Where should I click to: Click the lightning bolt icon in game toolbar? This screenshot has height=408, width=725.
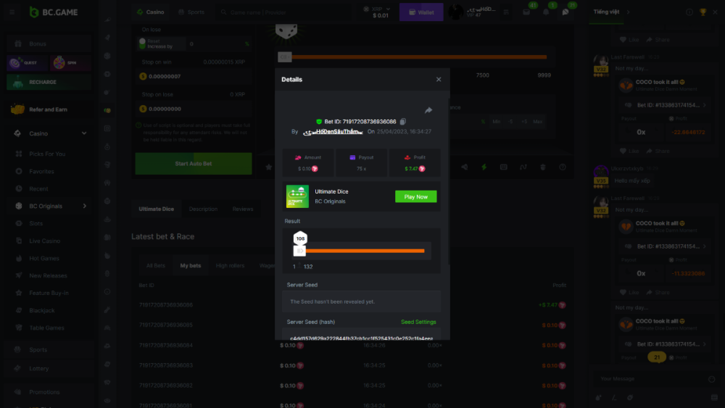484,167
